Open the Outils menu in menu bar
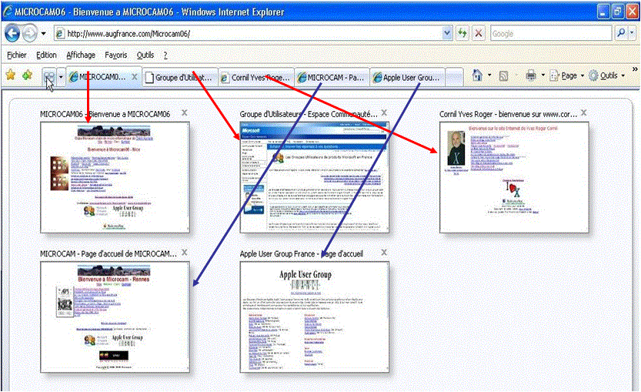641x392 pixels. point(145,55)
